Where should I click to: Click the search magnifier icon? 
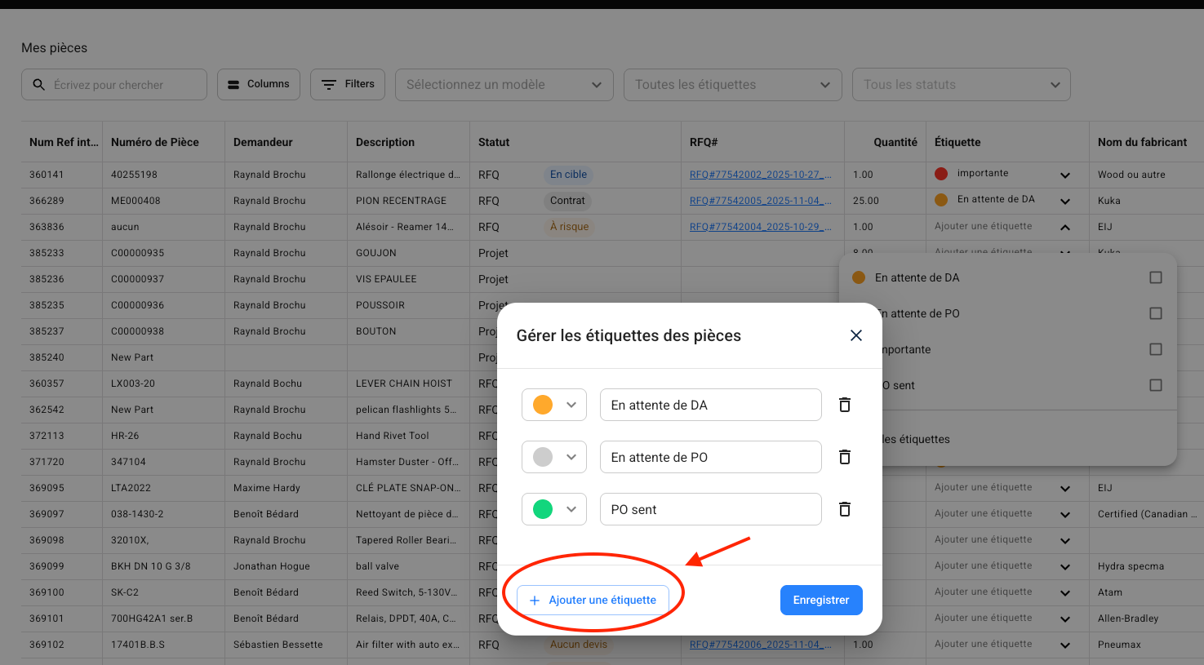click(x=38, y=85)
